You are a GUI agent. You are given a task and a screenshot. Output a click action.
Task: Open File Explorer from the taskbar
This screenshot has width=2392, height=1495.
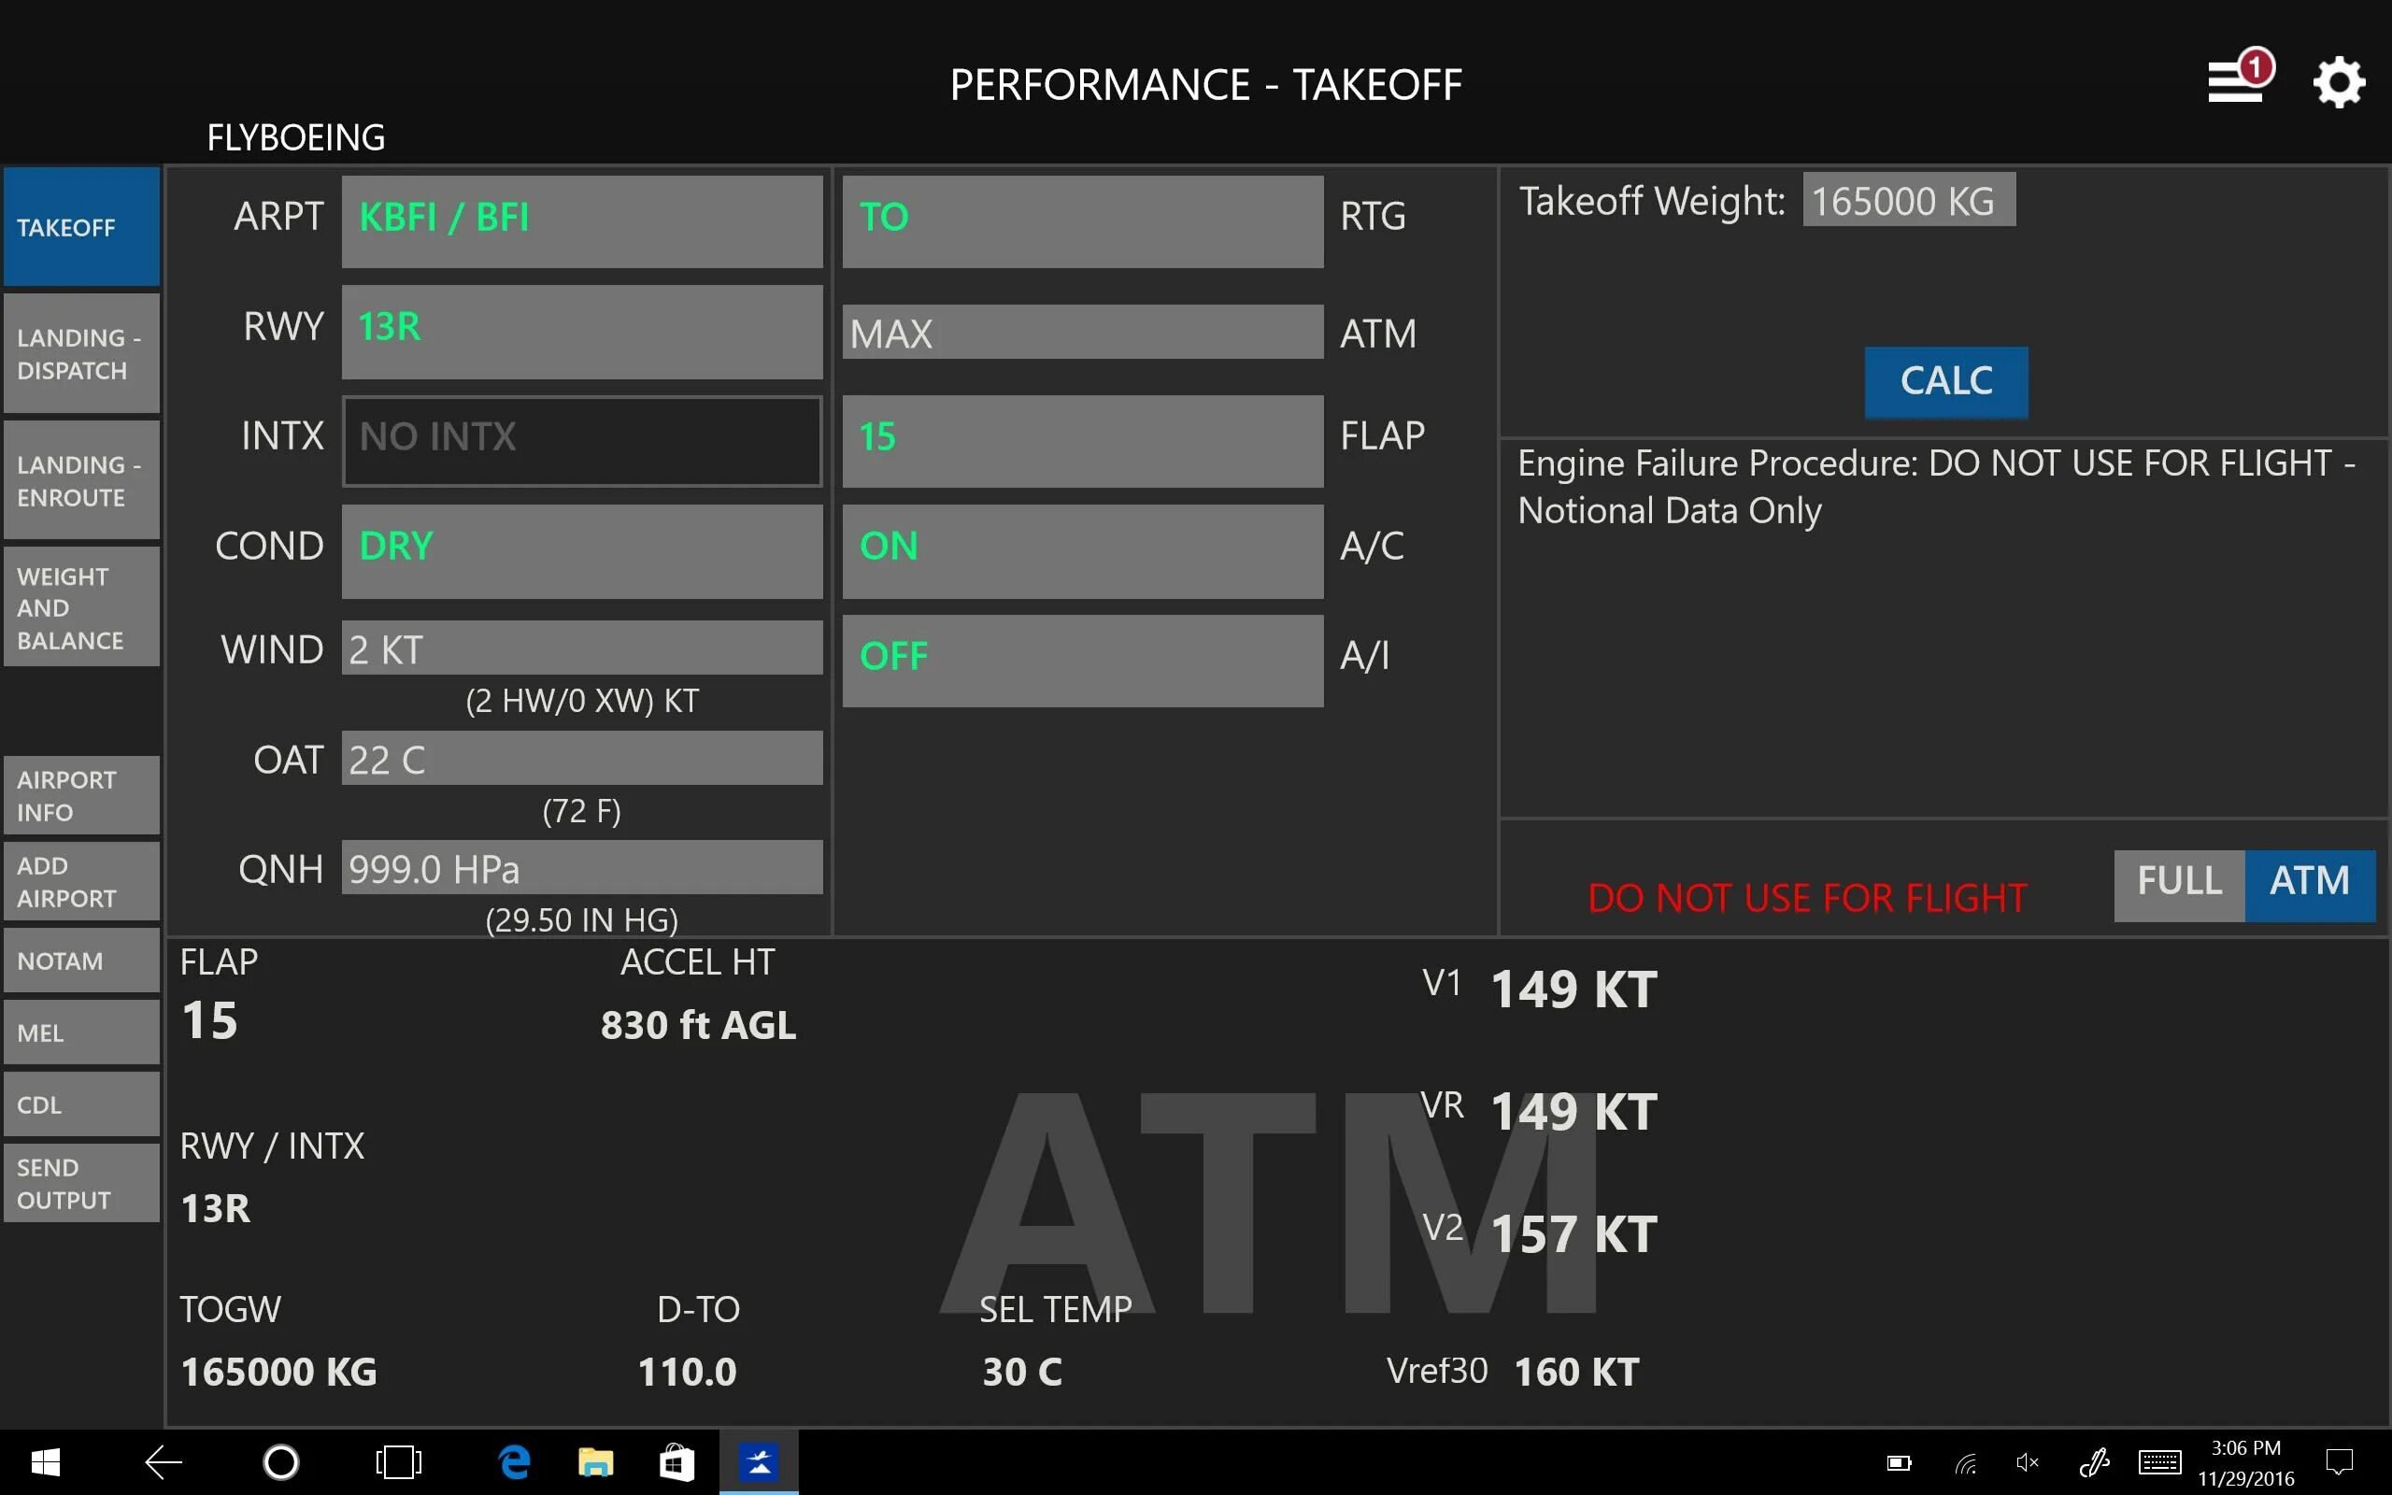[595, 1461]
